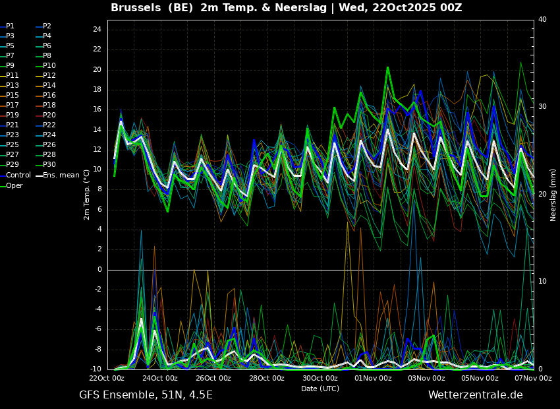Click the 07Nov 00z date tick
The image size is (560, 409).
point(533,378)
